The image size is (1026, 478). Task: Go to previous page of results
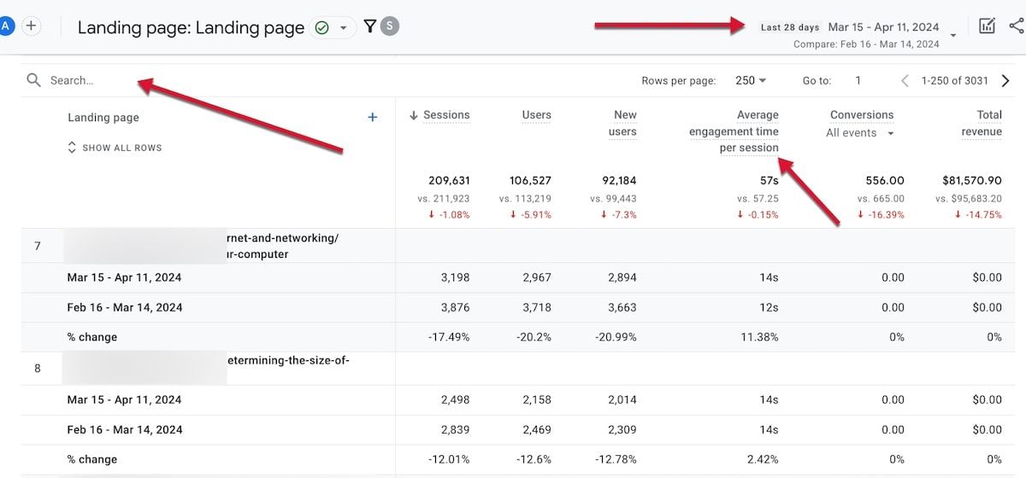click(905, 81)
